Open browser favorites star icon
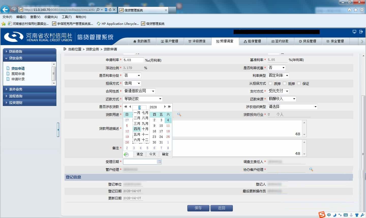Image resolution: width=366 pixels, height=218 pixels. (x=356, y=10)
